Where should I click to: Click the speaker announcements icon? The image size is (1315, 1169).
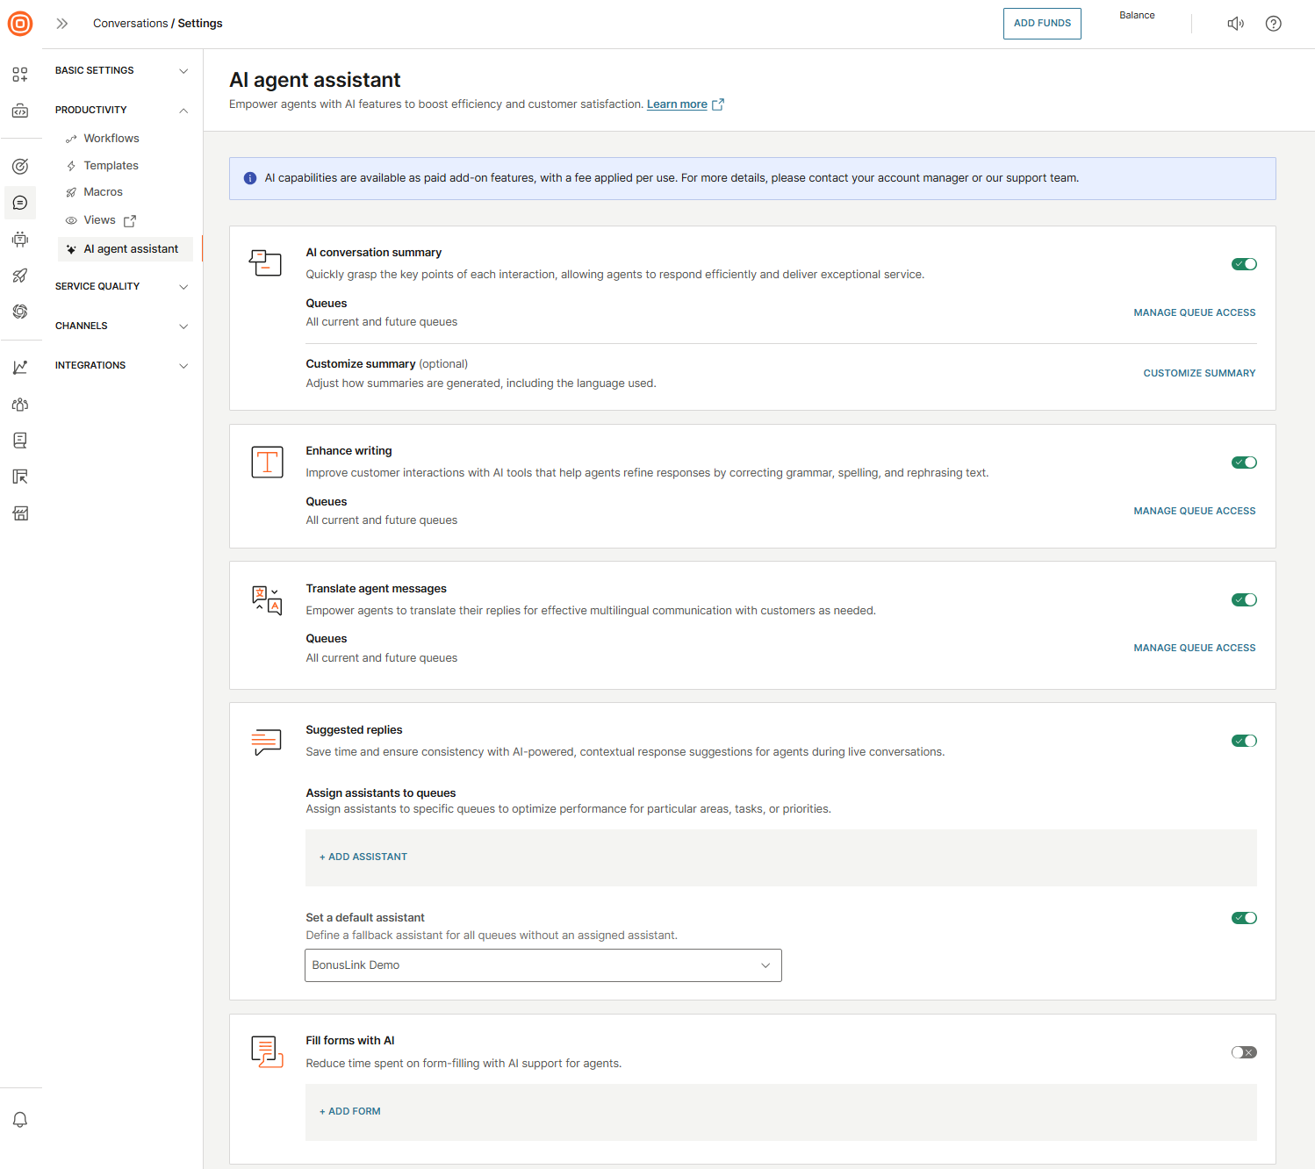1235,24
